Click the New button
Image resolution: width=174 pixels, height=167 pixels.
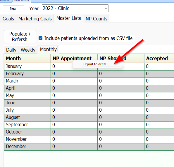tap(13, 8)
